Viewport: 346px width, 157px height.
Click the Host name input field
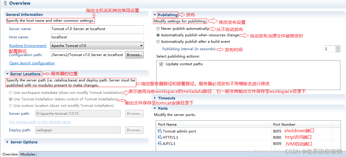click(x=97, y=37)
